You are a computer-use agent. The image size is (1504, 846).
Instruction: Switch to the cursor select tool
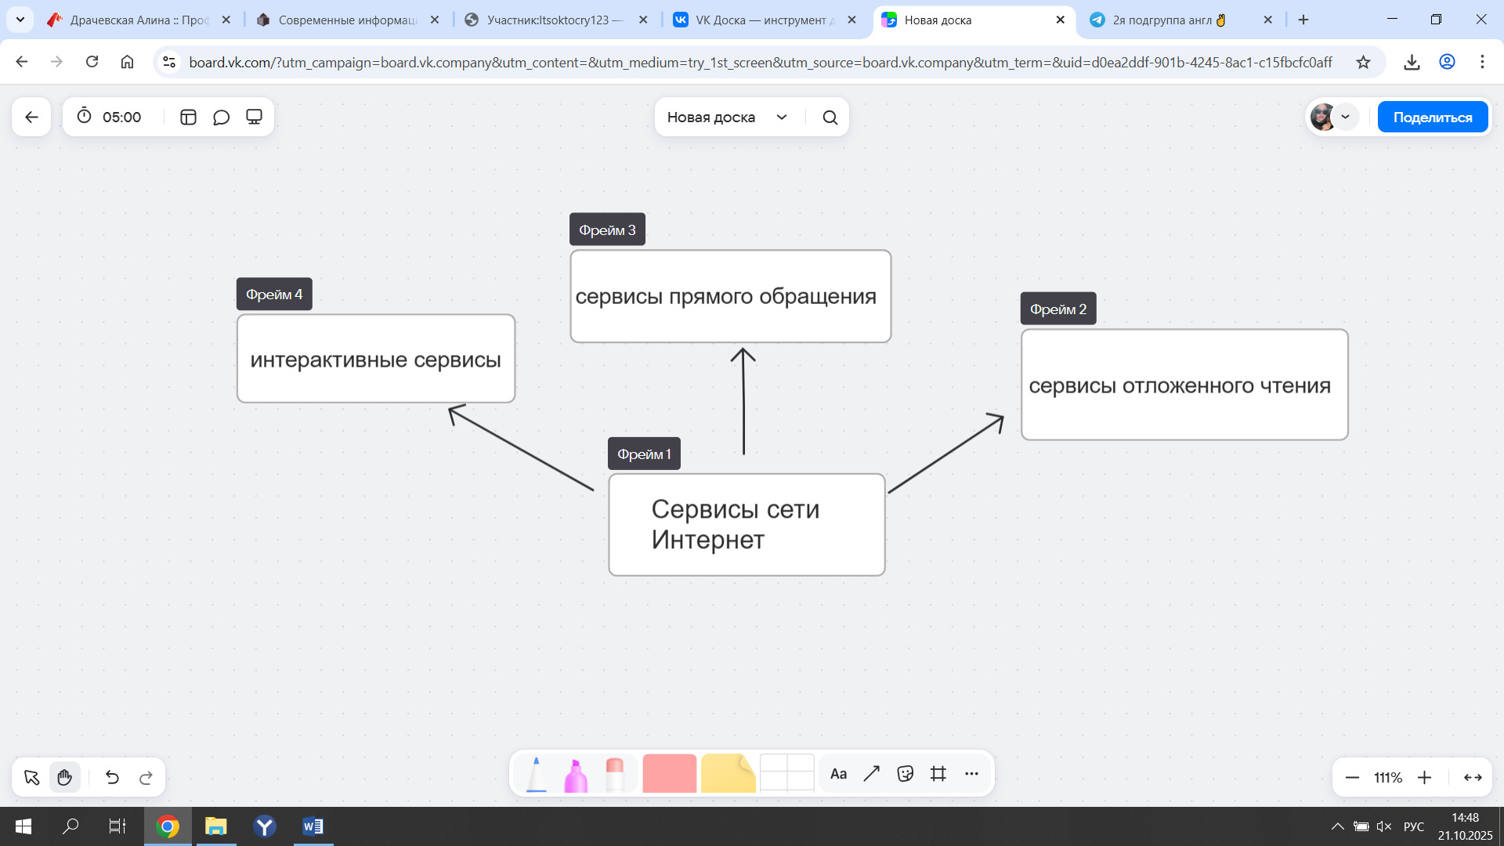(x=31, y=777)
